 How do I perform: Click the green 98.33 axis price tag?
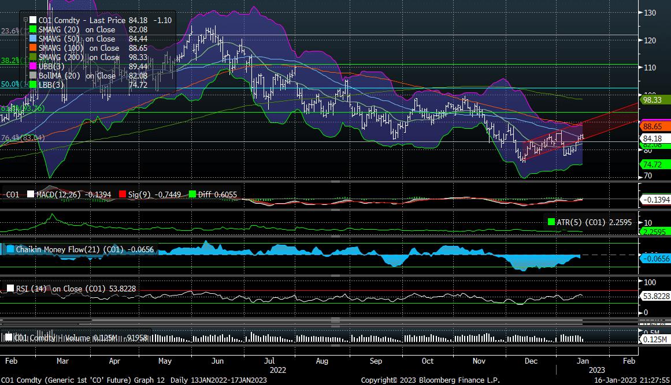pyautogui.click(x=655, y=100)
